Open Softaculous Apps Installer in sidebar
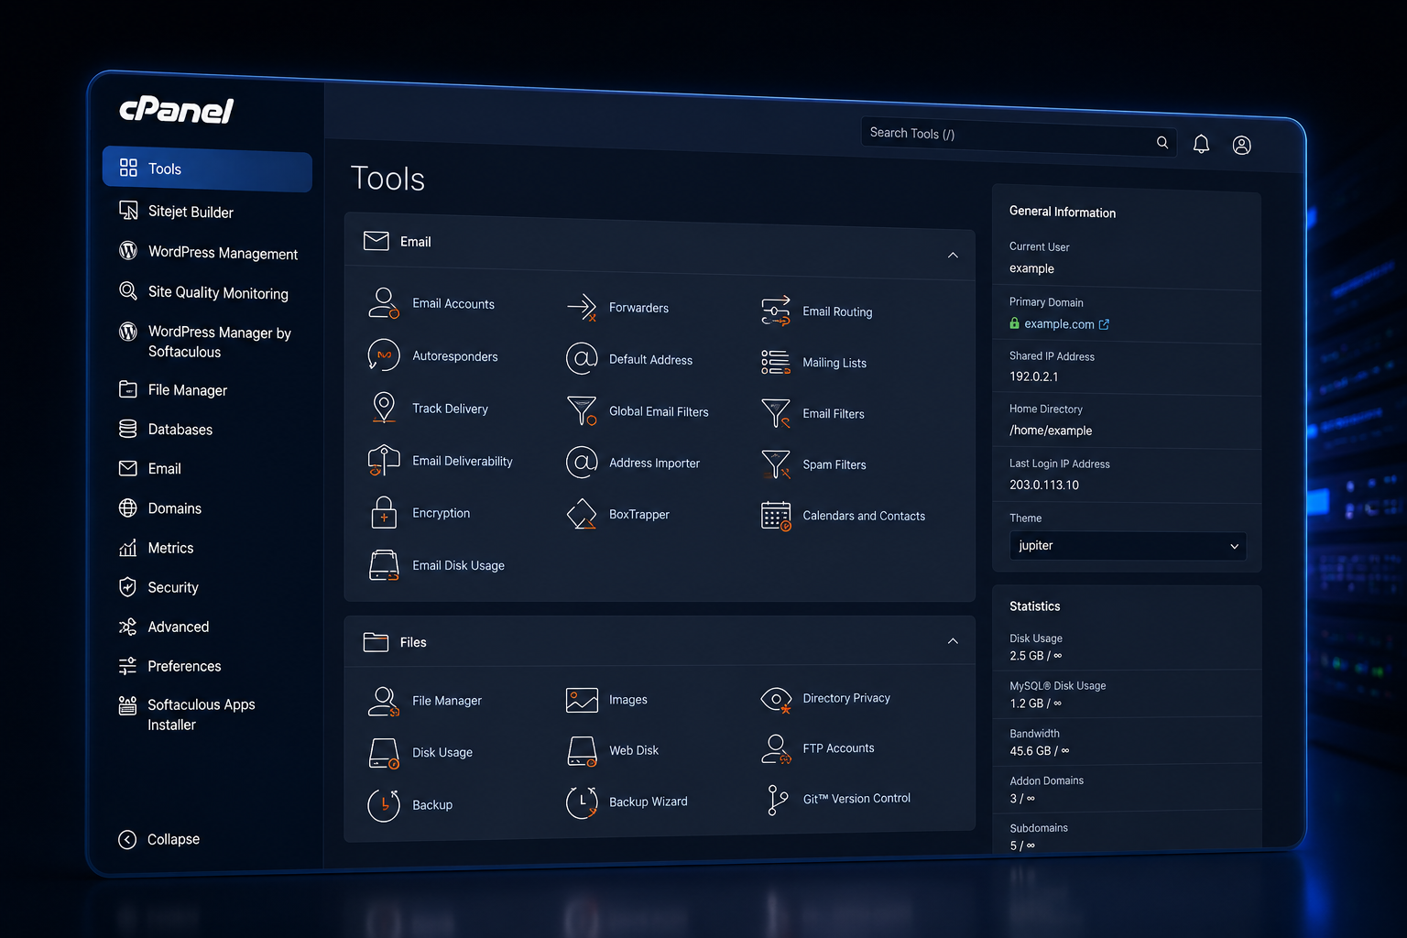 click(x=187, y=714)
